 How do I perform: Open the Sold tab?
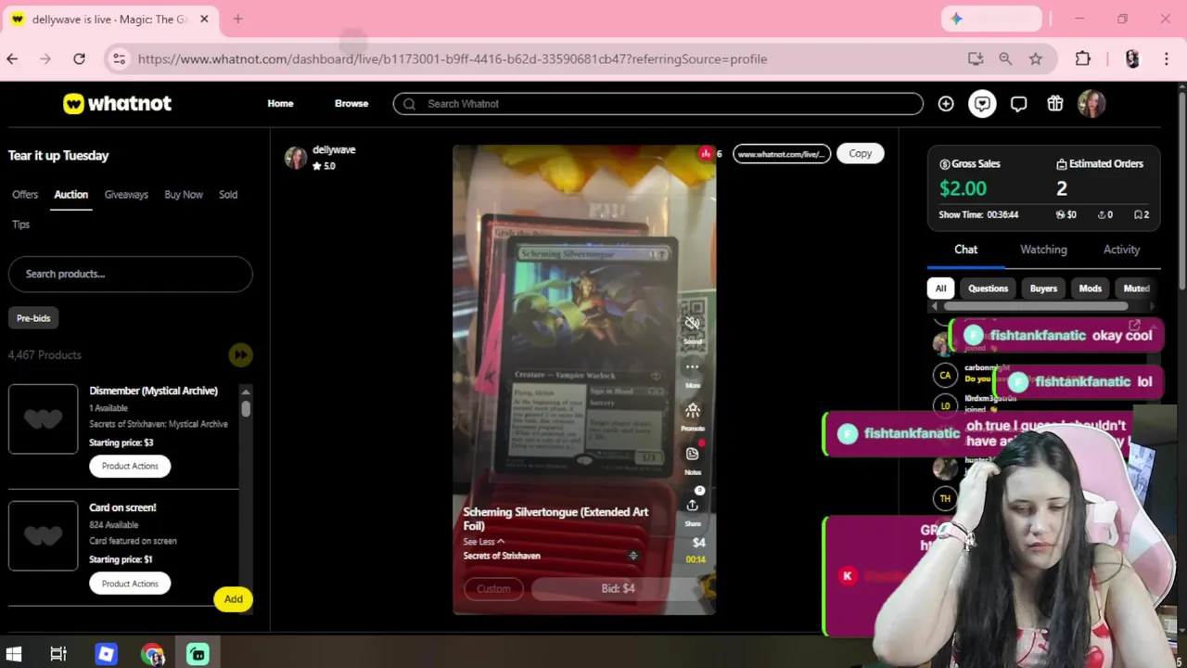click(228, 195)
